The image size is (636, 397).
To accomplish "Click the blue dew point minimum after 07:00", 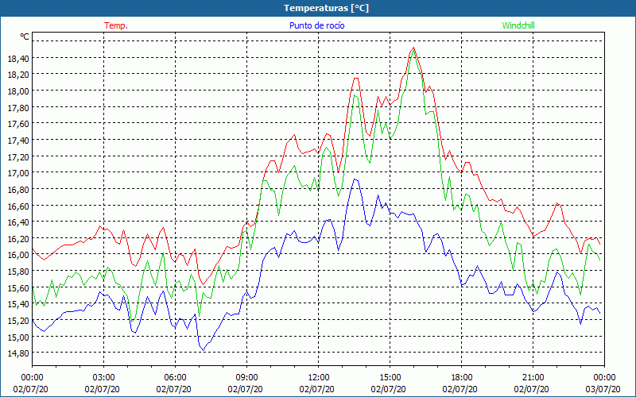I will 204,350.
